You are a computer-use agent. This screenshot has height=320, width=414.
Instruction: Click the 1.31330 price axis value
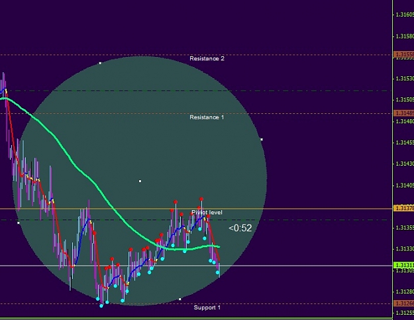click(405, 249)
